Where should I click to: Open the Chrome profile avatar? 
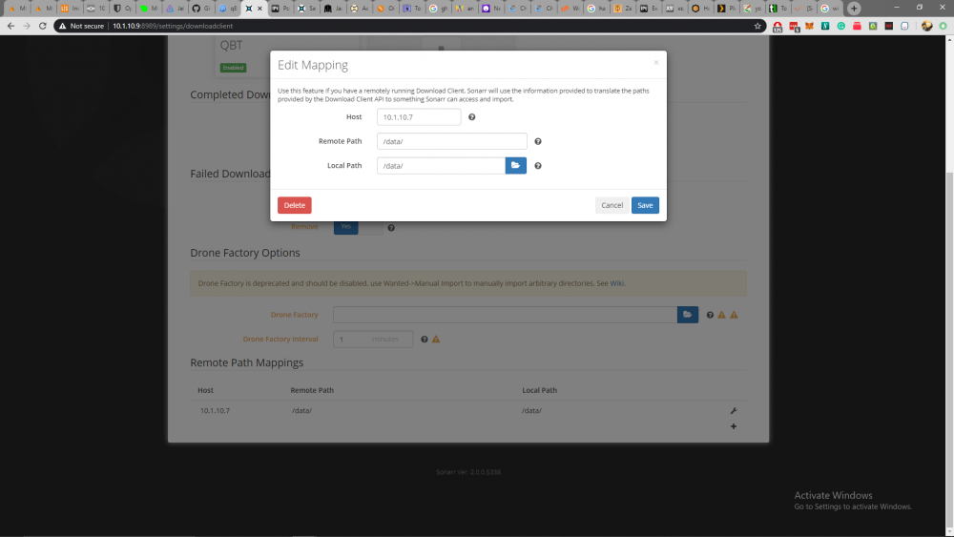(x=926, y=26)
